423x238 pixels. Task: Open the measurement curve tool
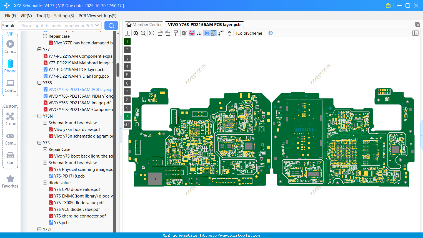pos(221,33)
